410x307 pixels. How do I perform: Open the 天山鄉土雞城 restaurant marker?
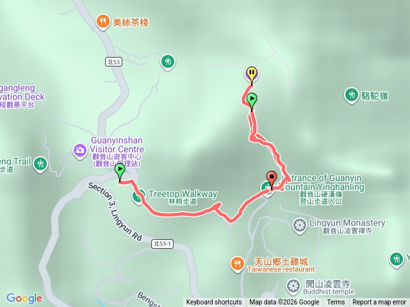pos(238,264)
